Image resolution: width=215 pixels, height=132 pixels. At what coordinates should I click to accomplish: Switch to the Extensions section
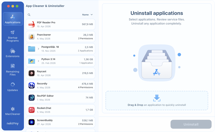point(13,53)
